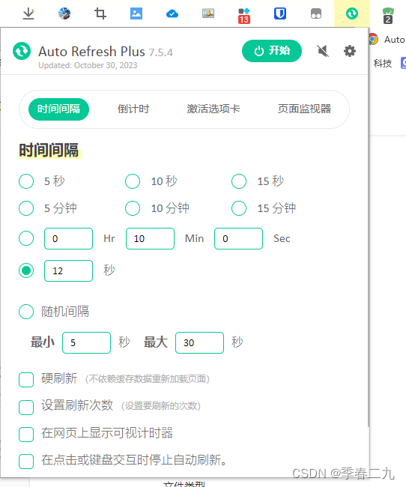Open the 激活选项卡 tab
Image resolution: width=406 pixels, height=487 pixels.
[213, 109]
